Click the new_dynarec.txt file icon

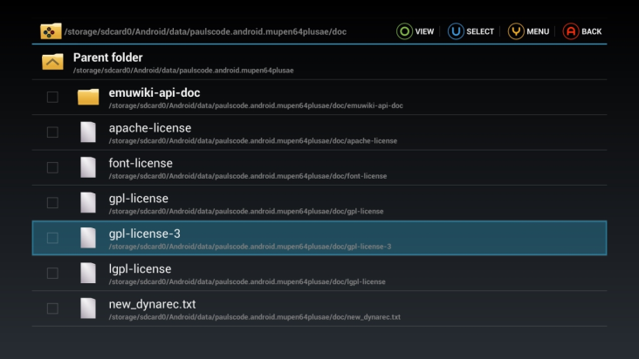tap(88, 308)
